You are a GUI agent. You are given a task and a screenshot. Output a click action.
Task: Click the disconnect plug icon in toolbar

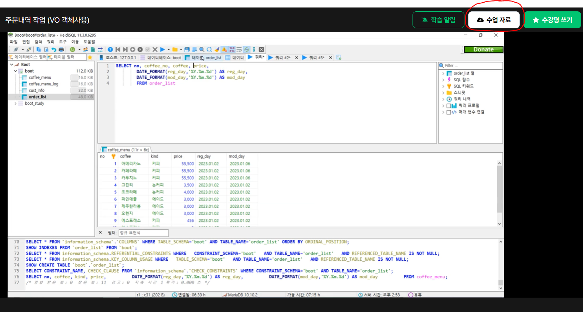(x=29, y=49)
